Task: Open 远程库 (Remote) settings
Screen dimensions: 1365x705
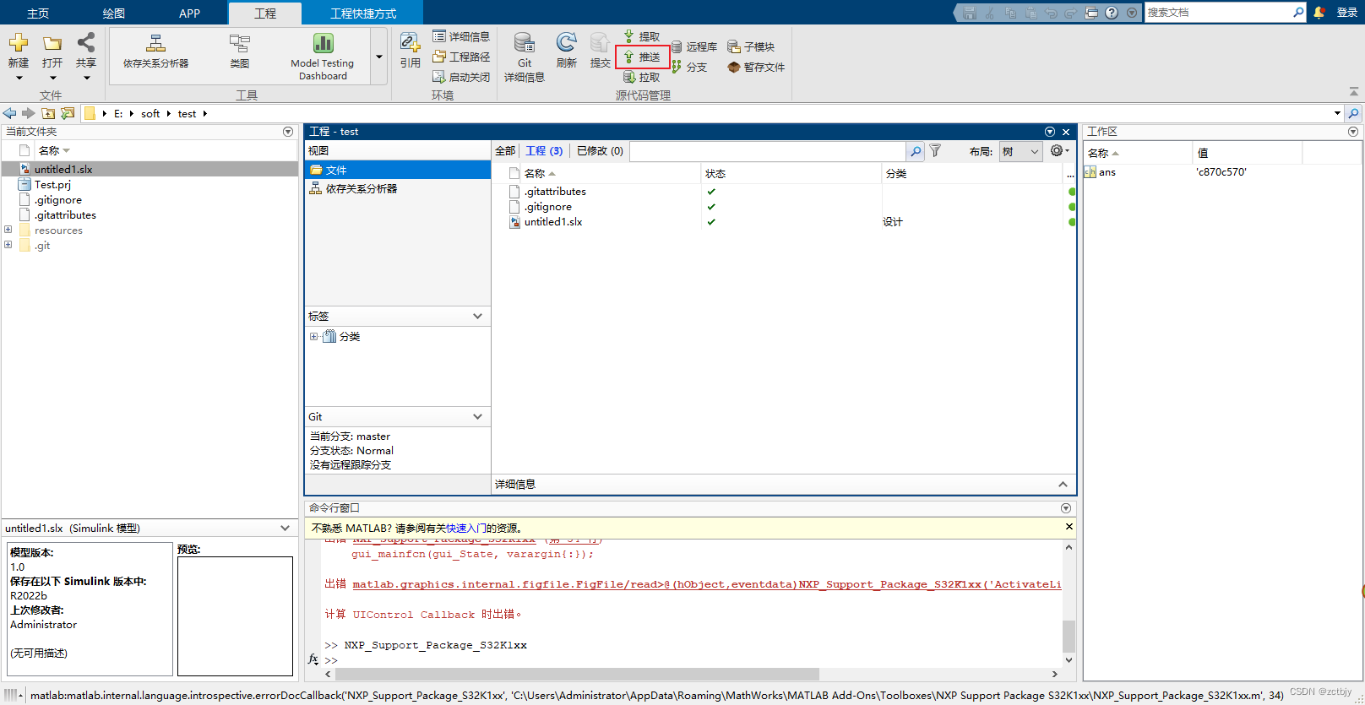Action: (694, 46)
